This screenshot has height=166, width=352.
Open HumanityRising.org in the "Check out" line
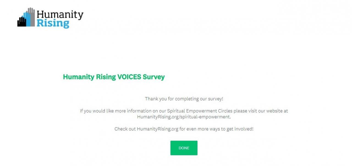(158, 129)
